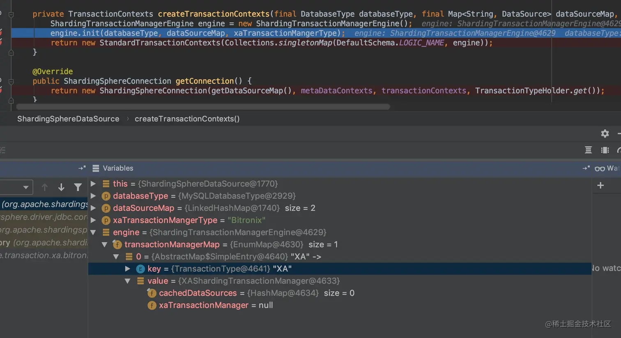Click the restore layout icon in debugger toolbar
Screen dimensions: 621x338
tap(588, 150)
